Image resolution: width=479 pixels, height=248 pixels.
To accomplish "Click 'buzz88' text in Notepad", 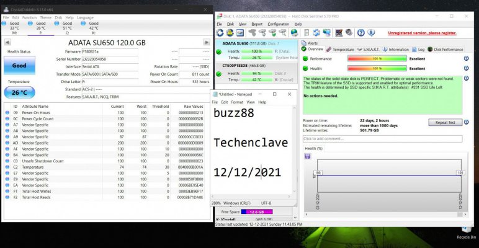I will click(234, 113).
